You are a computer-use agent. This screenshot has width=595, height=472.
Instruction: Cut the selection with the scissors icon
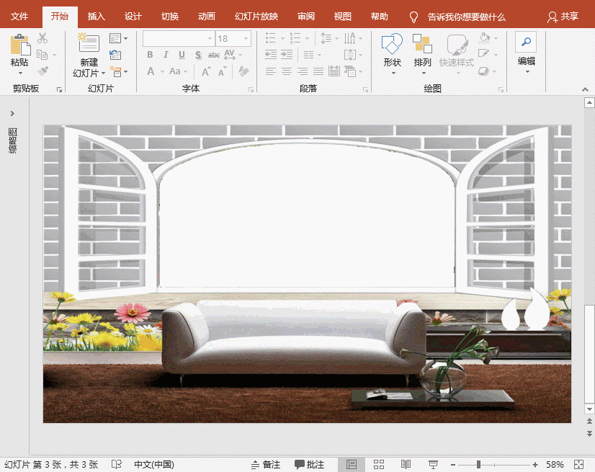[x=42, y=38]
